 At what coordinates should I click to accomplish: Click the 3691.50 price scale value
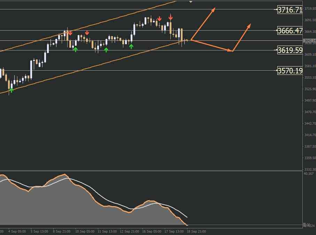point(310,20)
